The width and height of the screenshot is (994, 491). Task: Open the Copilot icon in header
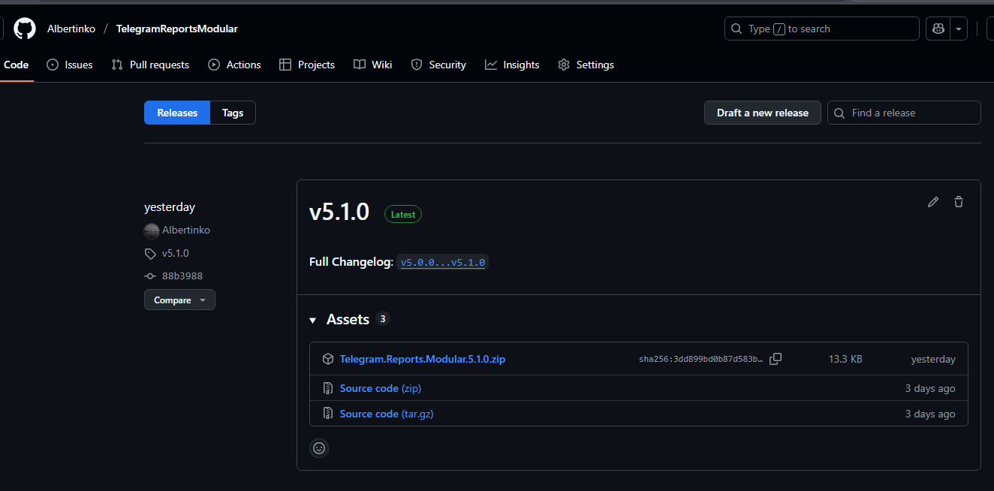tap(938, 29)
